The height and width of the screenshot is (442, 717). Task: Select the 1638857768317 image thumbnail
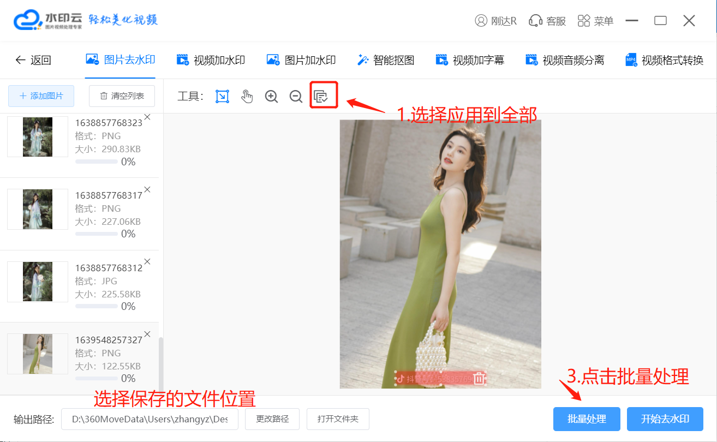[x=38, y=209]
